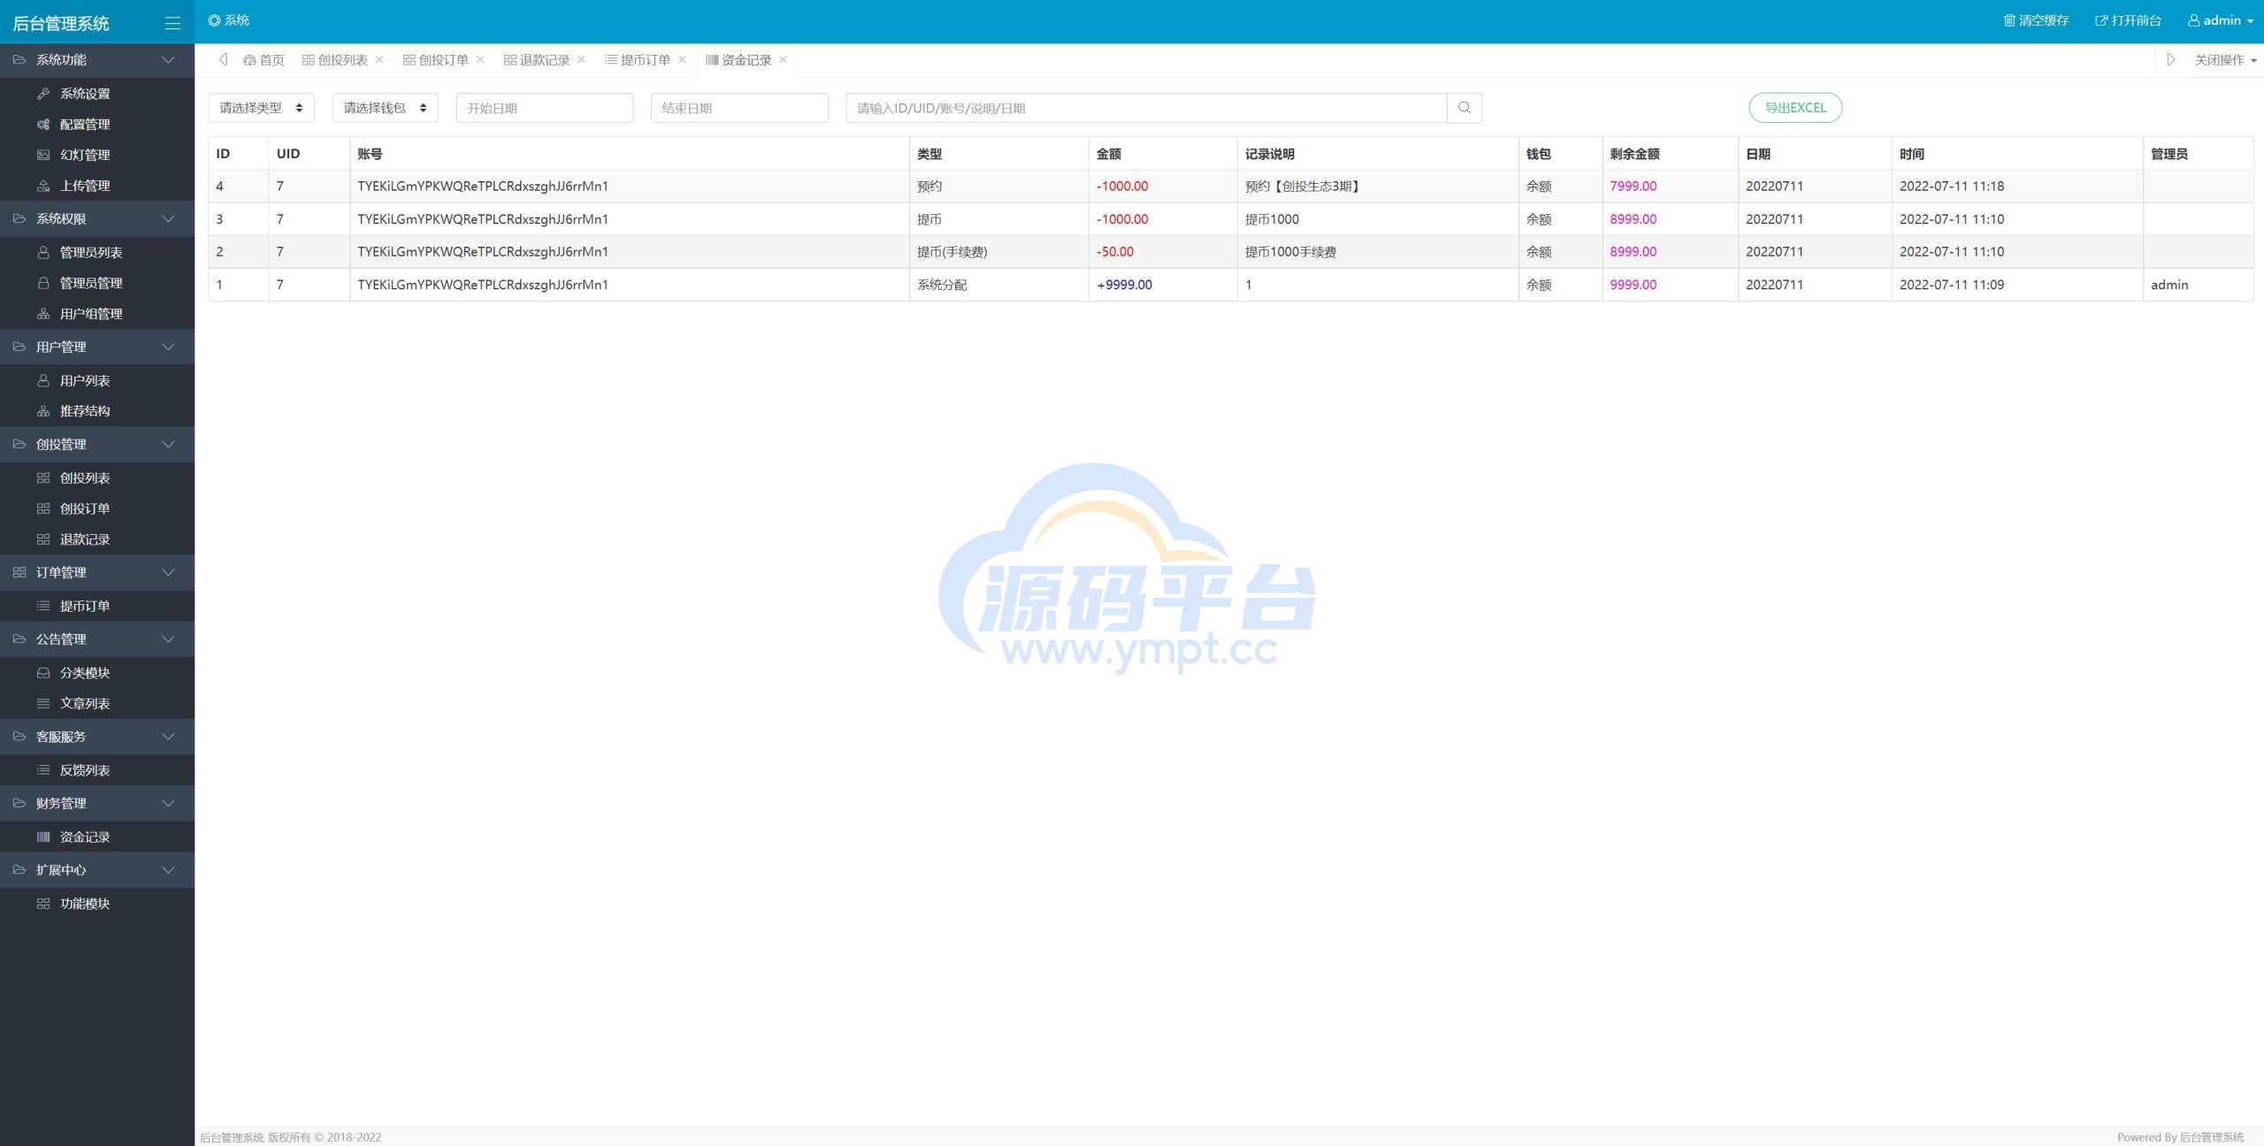Collapse the 系统权限 sidebar group
2264x1146 pixels.
click(97, 219)
